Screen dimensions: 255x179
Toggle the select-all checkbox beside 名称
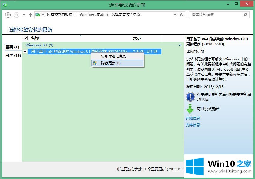[x=25, y=38]
